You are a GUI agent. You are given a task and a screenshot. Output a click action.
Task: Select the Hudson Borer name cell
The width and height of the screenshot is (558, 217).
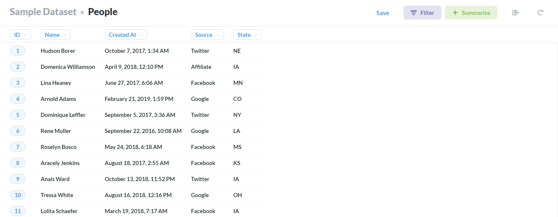pos(58,51)
